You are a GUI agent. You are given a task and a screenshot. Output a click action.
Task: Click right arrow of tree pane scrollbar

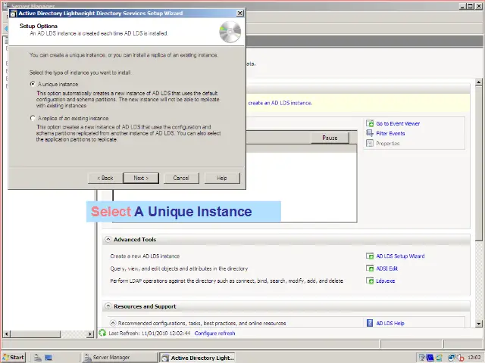(x=90, y=334)
